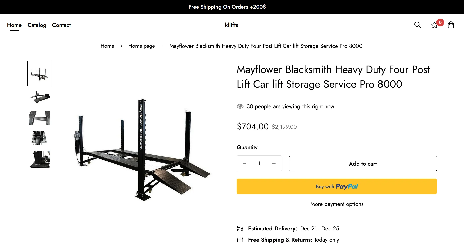Screen dimensions: 464x249
Task: Open More payment options link
Action: click(337, 204)
